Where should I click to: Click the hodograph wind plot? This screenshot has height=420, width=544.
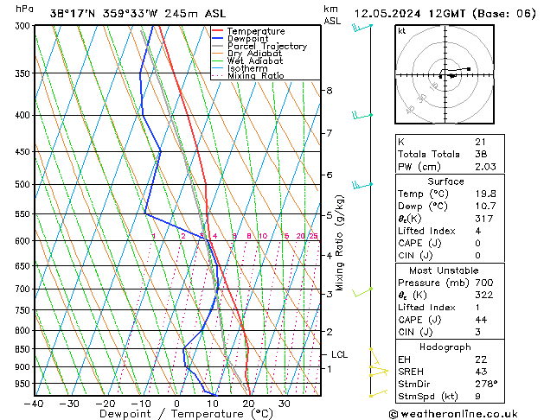click(445, 74)
